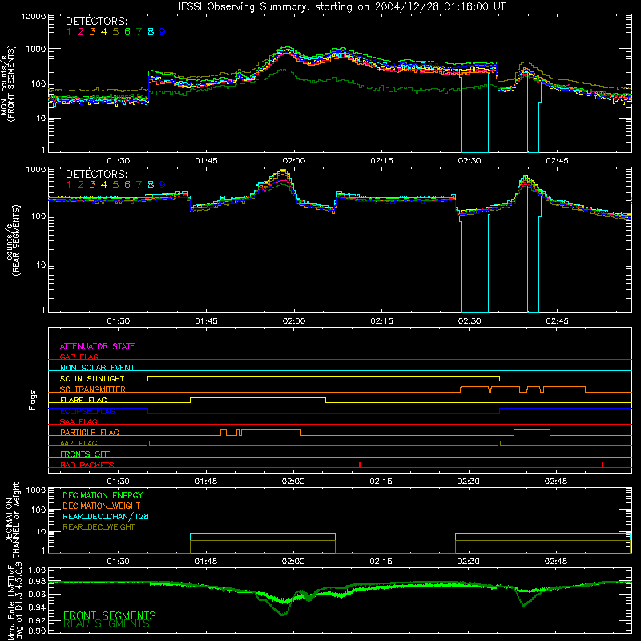Click the 1.00 livetime axis tick label

coord(37,570)
